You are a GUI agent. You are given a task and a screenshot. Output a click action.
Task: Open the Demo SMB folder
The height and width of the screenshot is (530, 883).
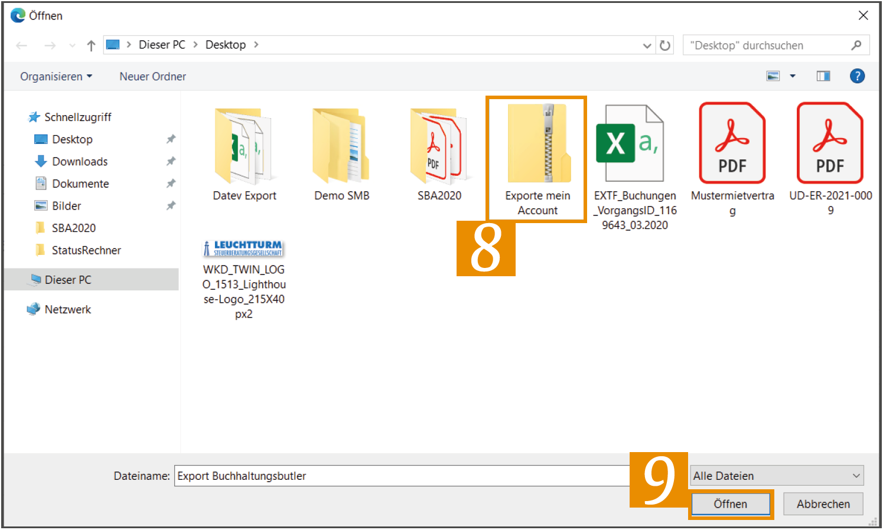pos(341,153)
